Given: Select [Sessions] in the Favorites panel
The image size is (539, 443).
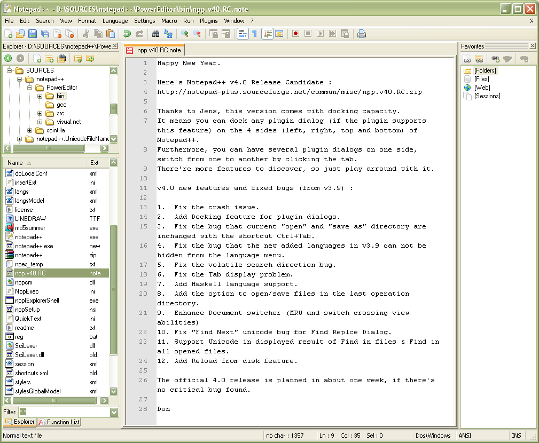Looking at the screenshot, I should (487, 96).
